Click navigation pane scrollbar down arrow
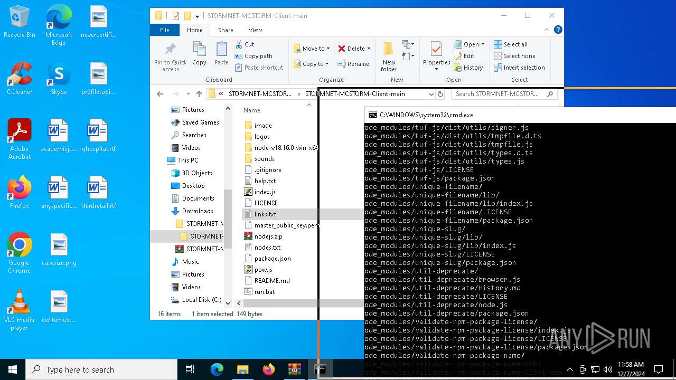 coord(228,303)
